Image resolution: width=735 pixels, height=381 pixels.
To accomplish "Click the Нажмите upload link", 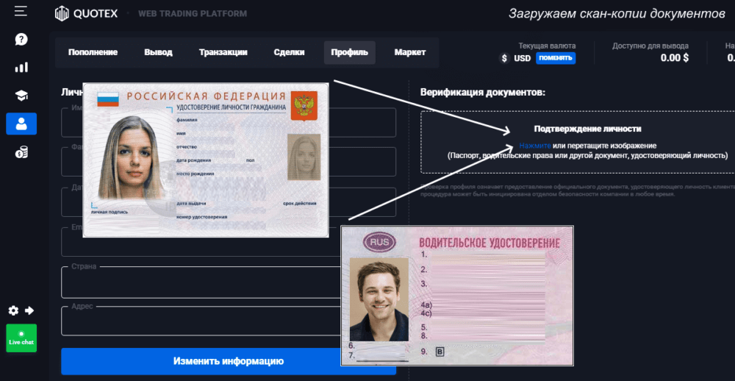I will 534,146.
